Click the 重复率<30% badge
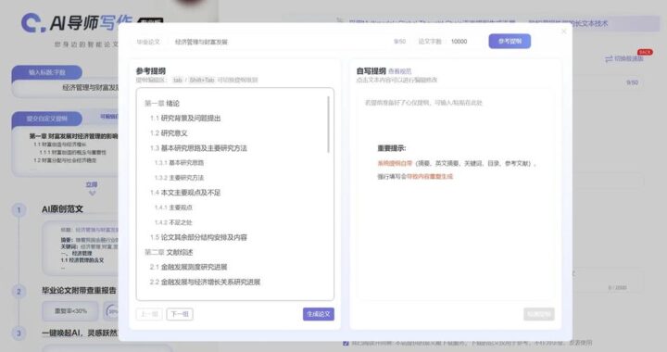The image size is (667, 352). 70,310
